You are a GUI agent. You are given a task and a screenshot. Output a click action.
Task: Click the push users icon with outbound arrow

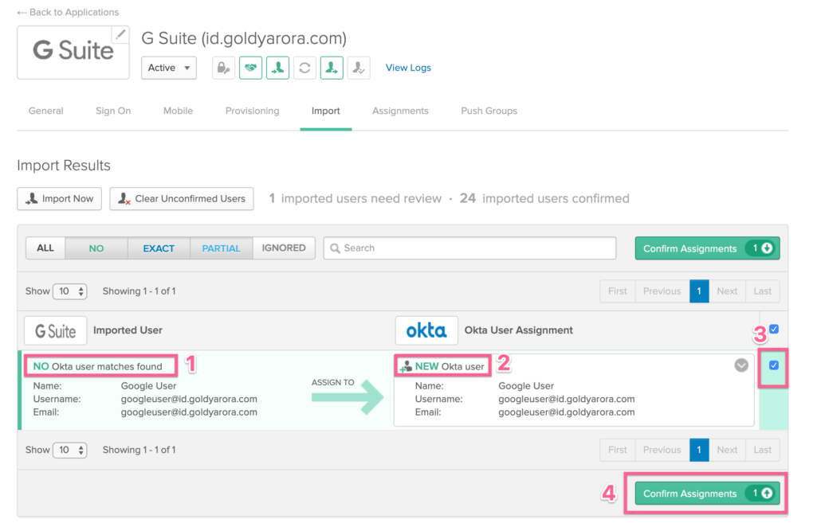pyautogui.click(x=332, y=68)
